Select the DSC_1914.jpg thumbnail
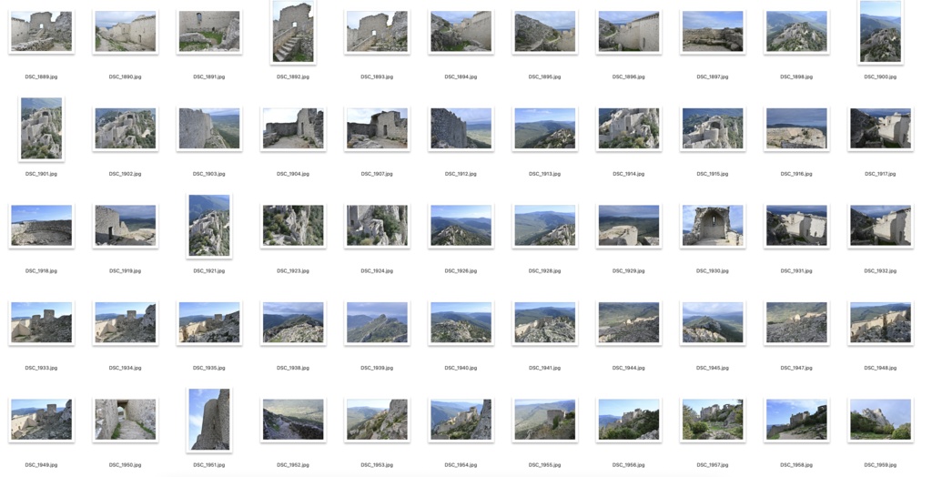The height and width of the screenshot is (477, 932). tap(628, 128)
